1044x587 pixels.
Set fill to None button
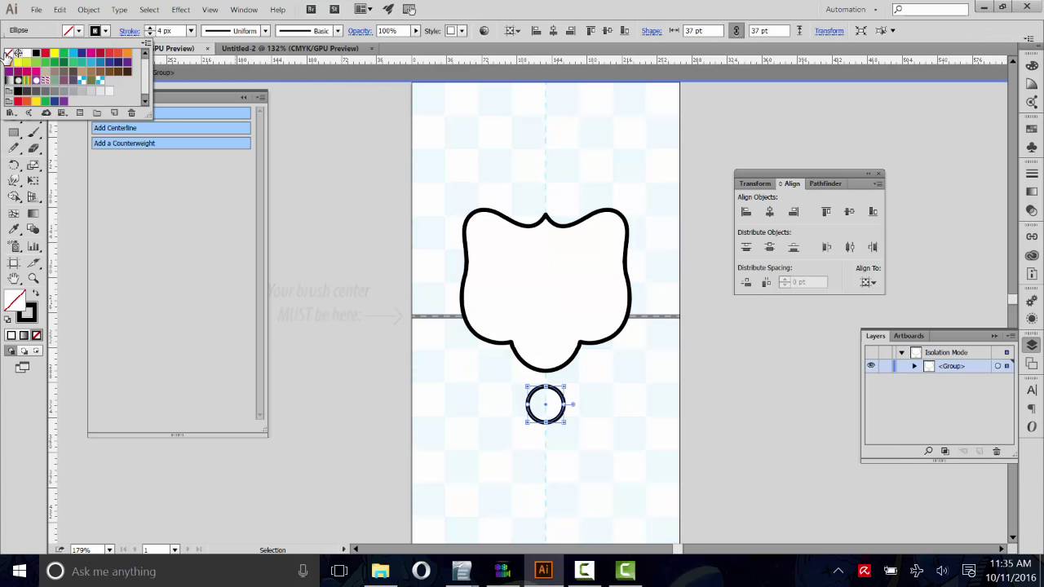coord(36,335)
